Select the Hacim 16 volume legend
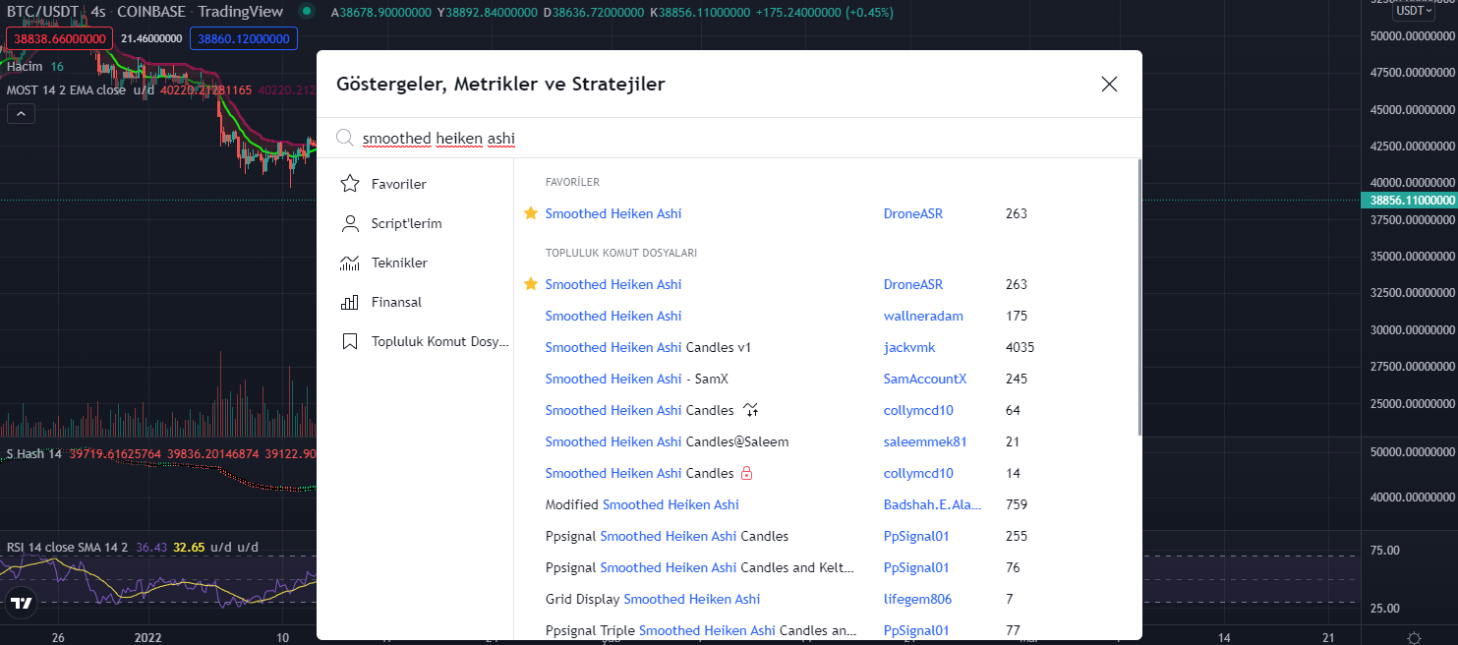The image size is (1458, 645). coord(35,66)
